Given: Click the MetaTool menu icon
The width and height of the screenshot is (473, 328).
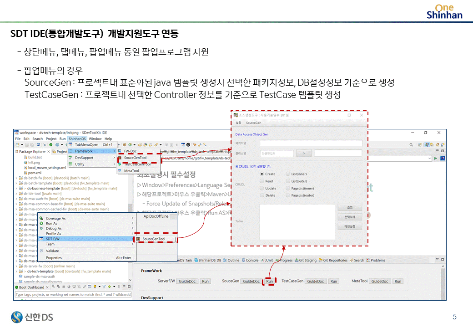Looking at the screenshot, I should (120, 171).
